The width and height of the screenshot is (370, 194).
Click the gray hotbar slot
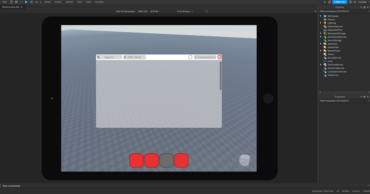pyautogui.click(x=166, y=160)
